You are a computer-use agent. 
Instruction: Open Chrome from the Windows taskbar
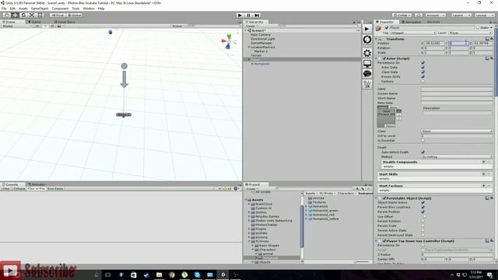(x=172, y=275)
